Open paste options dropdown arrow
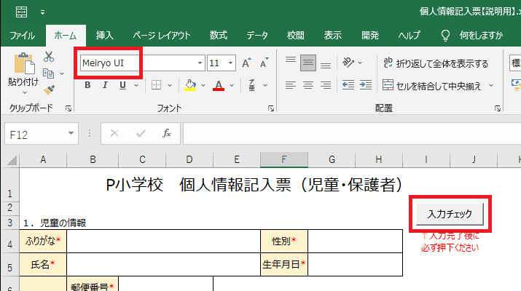Viewport: 521px width, 291px height. tap(24, 92)
